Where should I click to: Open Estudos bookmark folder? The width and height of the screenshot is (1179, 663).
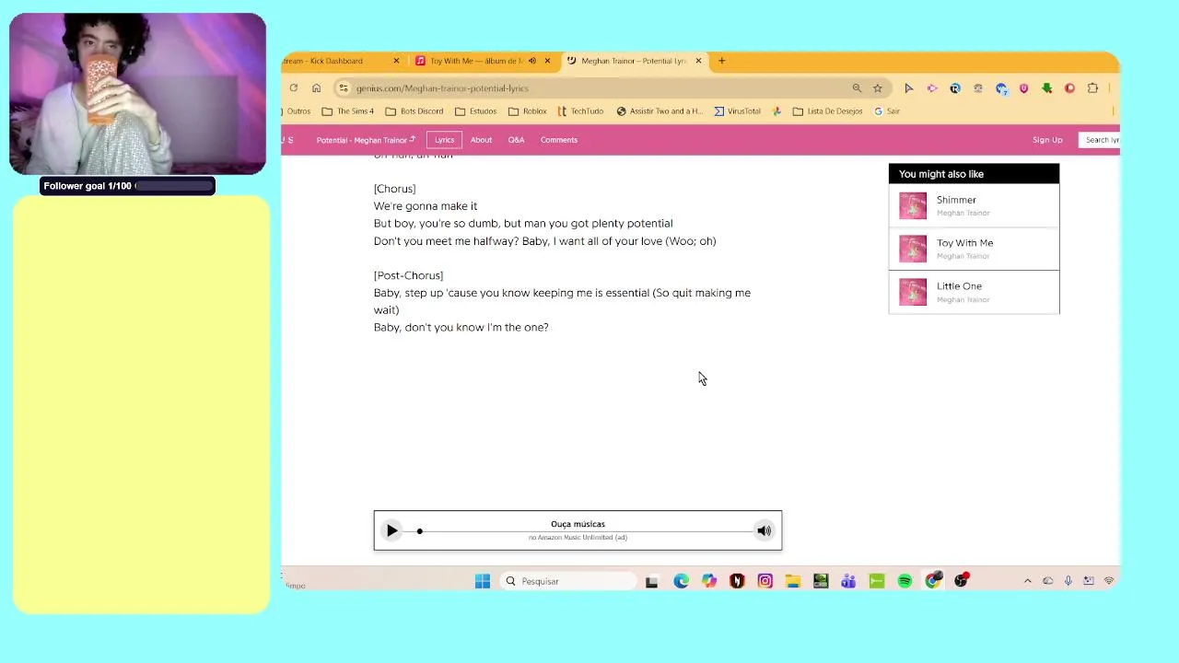pyautogui.click(x=475, y=111)
